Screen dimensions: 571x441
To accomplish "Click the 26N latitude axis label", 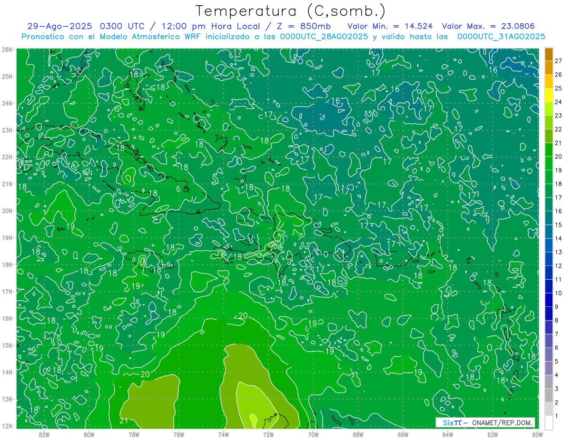I will 7,49.
